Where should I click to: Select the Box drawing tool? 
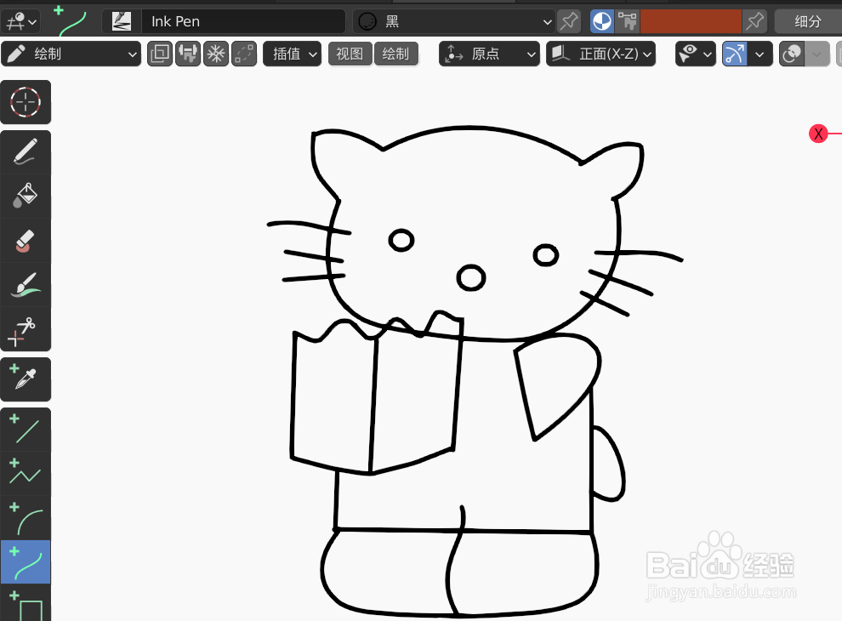(26, 606)
